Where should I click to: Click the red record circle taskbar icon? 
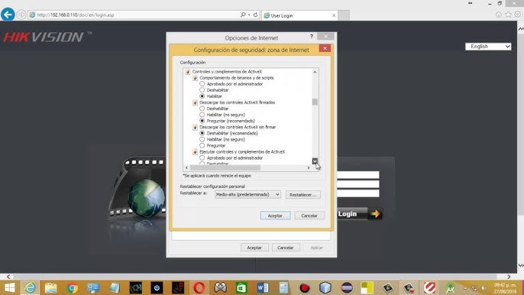(x=305, y=287)
